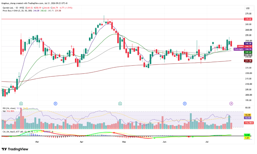Open the dividend D marker in mid-March

[56, 103]
